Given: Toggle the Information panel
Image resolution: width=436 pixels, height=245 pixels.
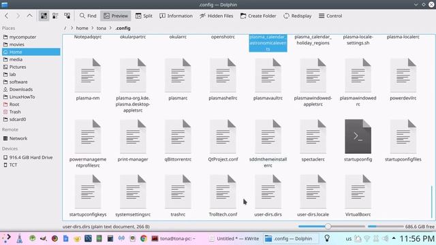Looking at the screenshot, I should coord(176,16).
